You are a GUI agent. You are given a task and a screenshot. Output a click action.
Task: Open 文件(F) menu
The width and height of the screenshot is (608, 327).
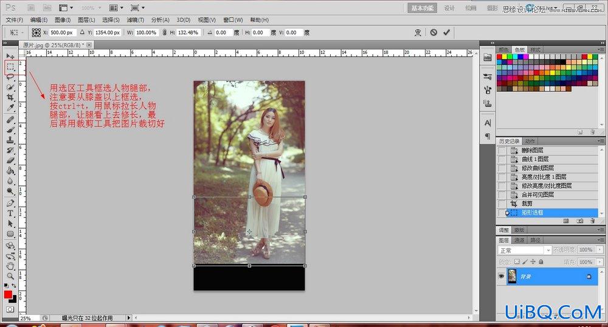[15, 20]
